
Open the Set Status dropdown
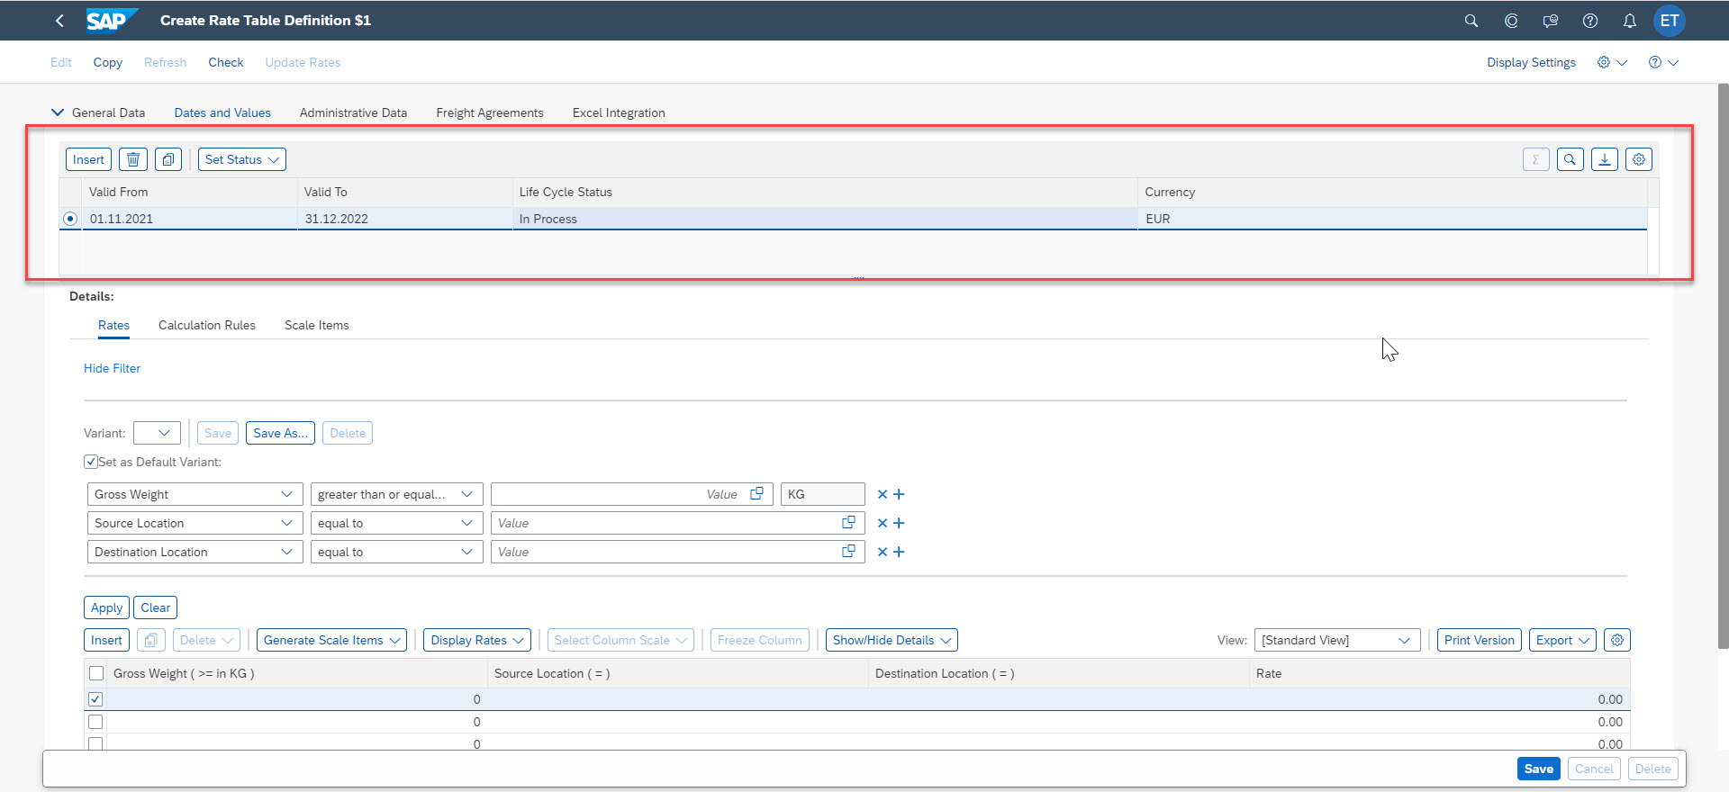241,159
